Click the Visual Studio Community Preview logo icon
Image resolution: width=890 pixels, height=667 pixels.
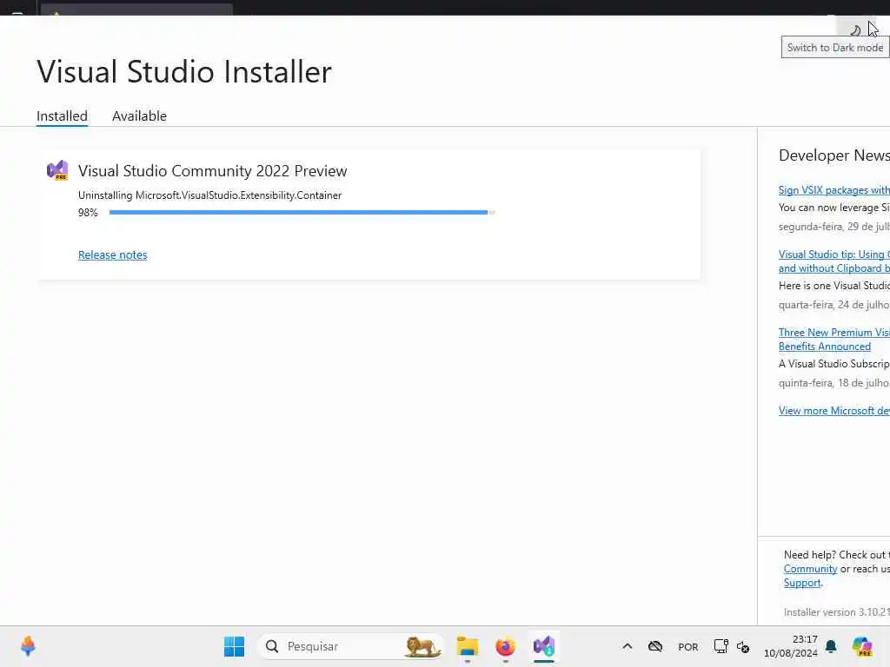coord(57,170)
